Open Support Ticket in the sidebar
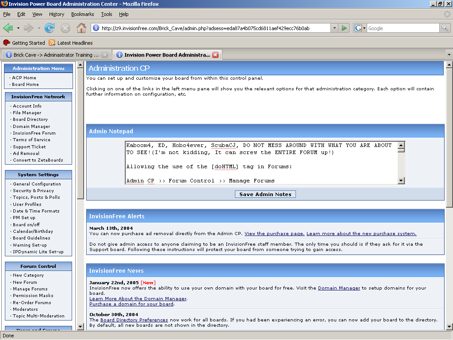Image resolution: width=453 pixels, height=340 pixels. tap(29, 147)
